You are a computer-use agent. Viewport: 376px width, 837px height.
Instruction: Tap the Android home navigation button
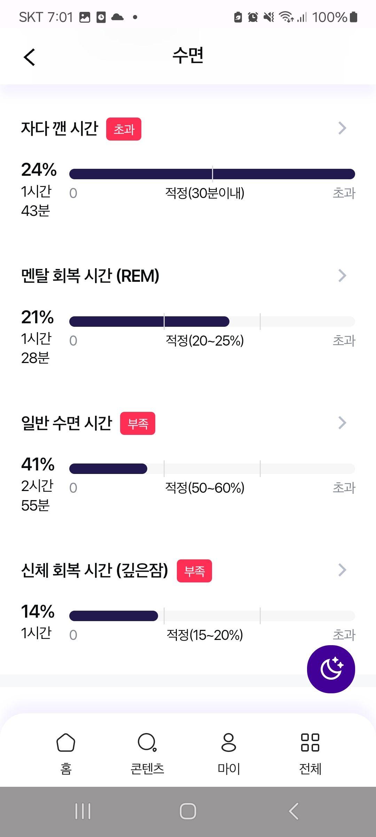[188, 811]
